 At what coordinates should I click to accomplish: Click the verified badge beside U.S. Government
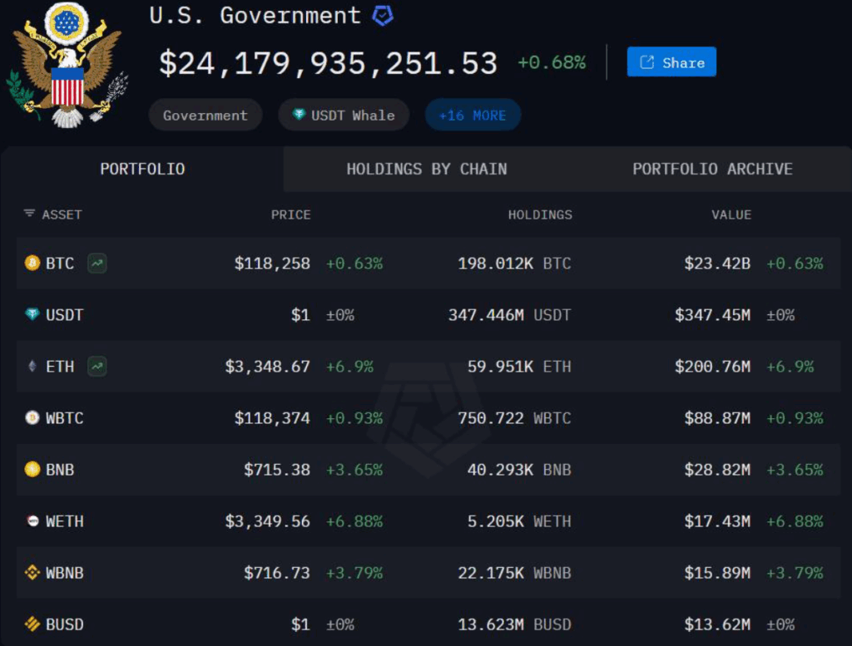[383, 15]
